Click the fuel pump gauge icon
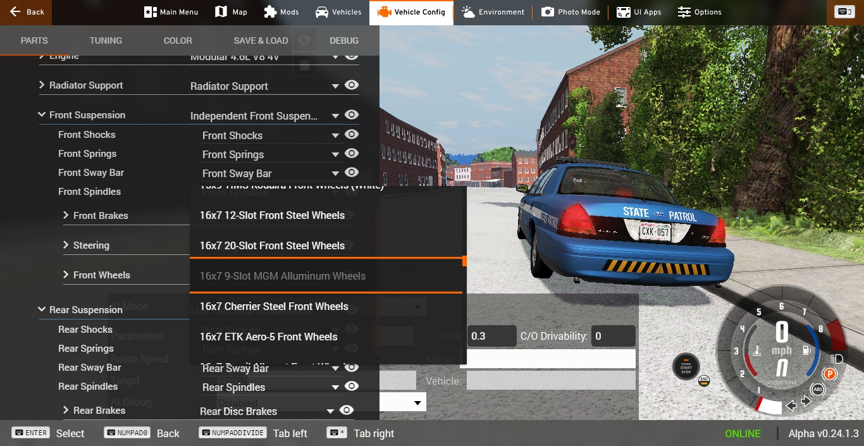Screen dimensions: 864x446 click(806, 350)
